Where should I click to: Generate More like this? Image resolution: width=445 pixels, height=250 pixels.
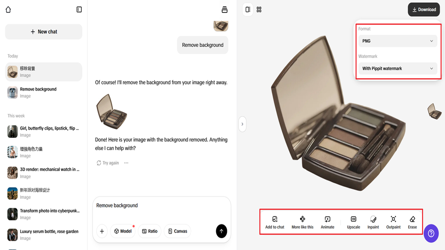pyautogui.click(x=303, y=222)
